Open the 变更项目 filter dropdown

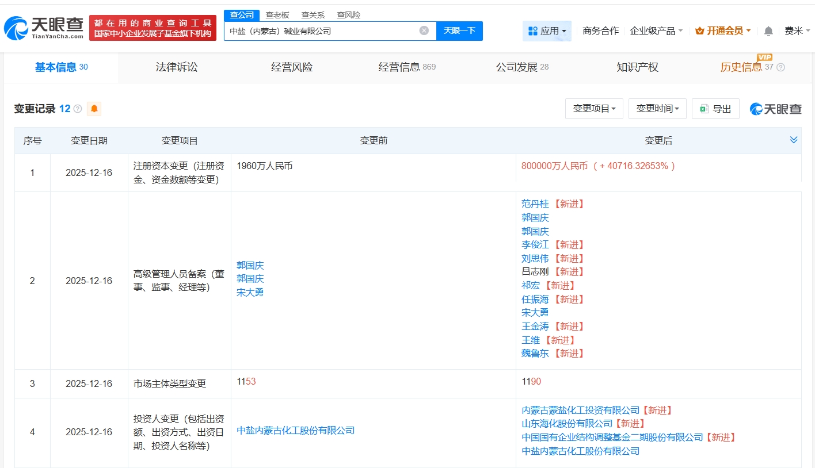click(x=594, y=109)
